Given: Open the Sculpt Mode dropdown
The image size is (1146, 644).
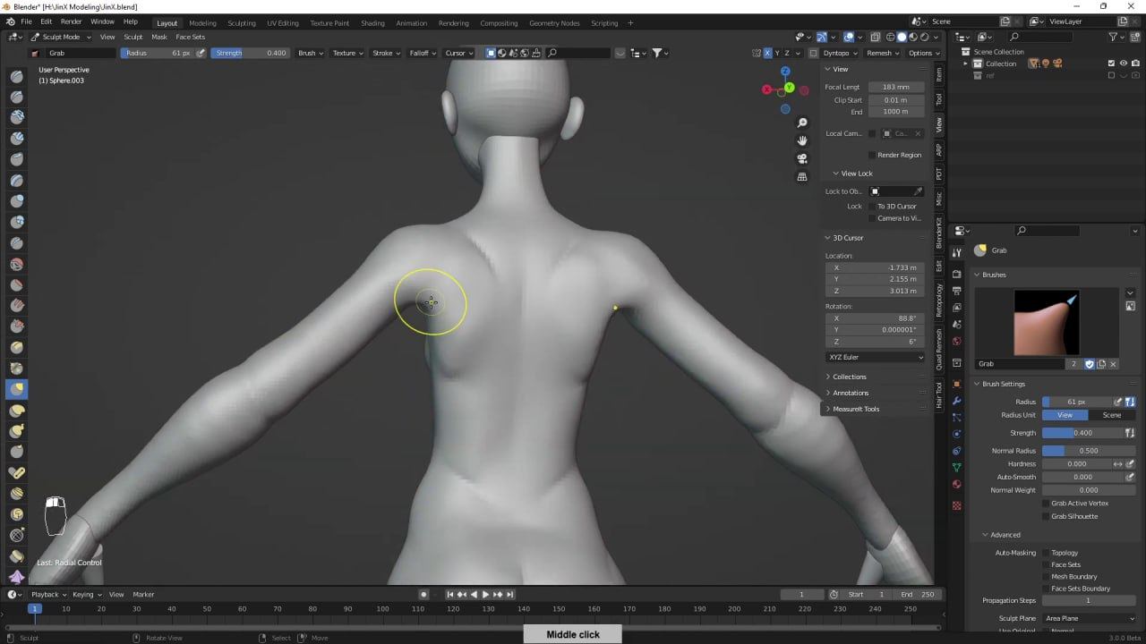Looking at the screenshot, I should (x=61, y=37).
